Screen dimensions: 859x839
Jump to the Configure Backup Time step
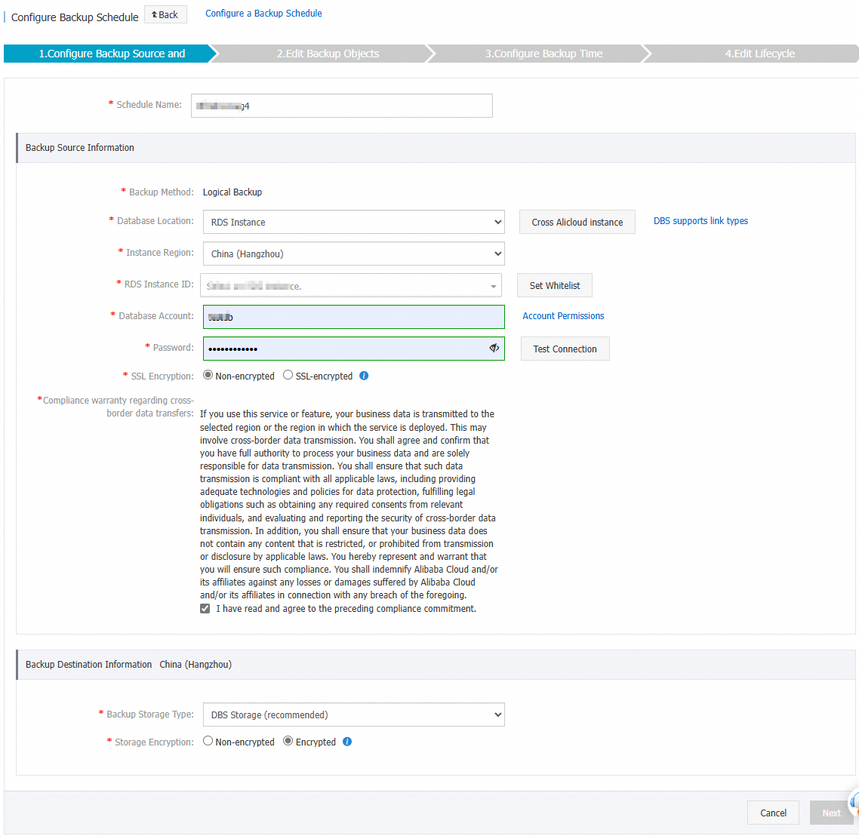pos(543,54)
